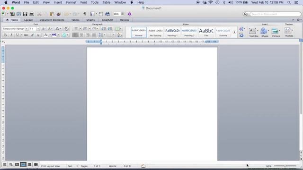Apply the Title style
The width and height of the screenshot is (303, 170).
pyautogui.click(x=206, y=32)
